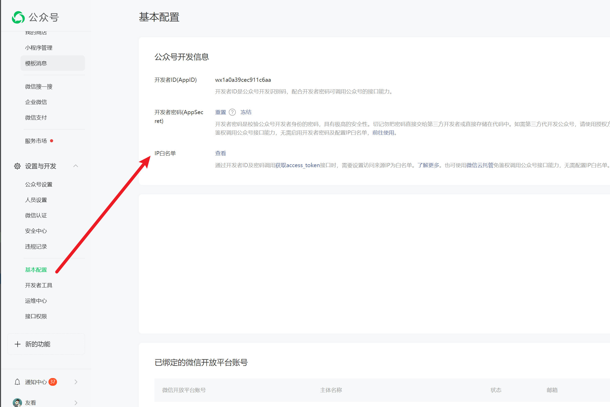Open 小程序管理 in sidebar

tap(39, 48)
